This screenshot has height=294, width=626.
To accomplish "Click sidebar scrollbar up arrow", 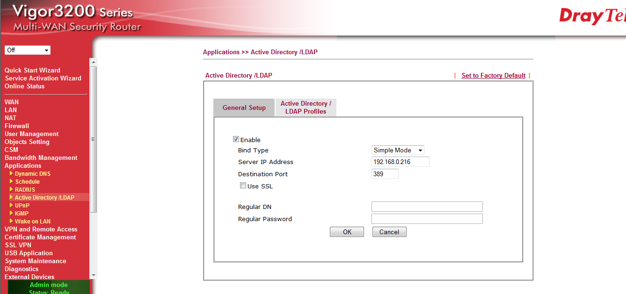I will (x=93, y=62).
